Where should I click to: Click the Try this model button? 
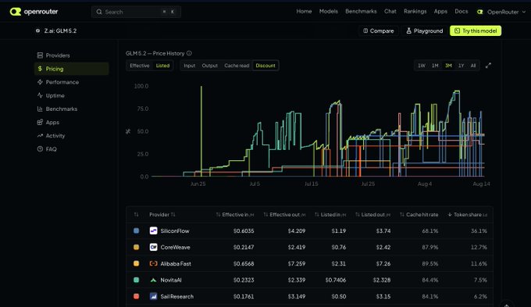tap(476, 30)
